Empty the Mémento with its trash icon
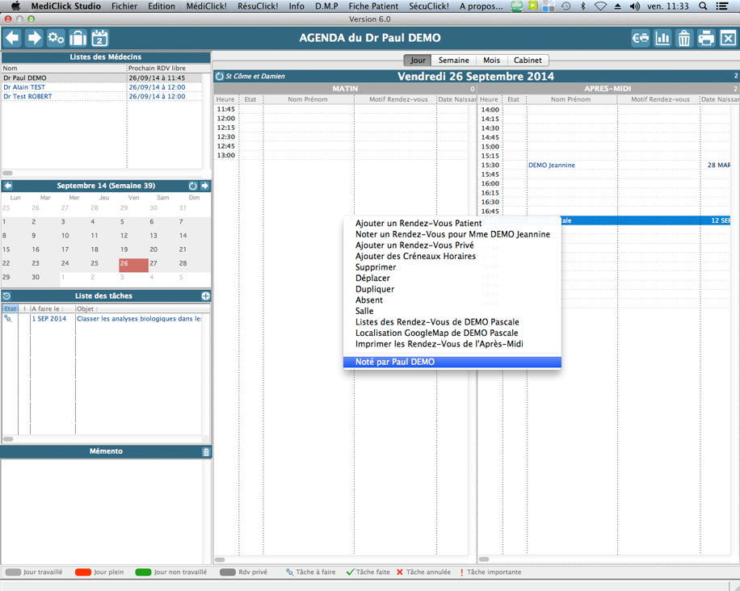This screenshot has height=591, width=740. (205, 452)
